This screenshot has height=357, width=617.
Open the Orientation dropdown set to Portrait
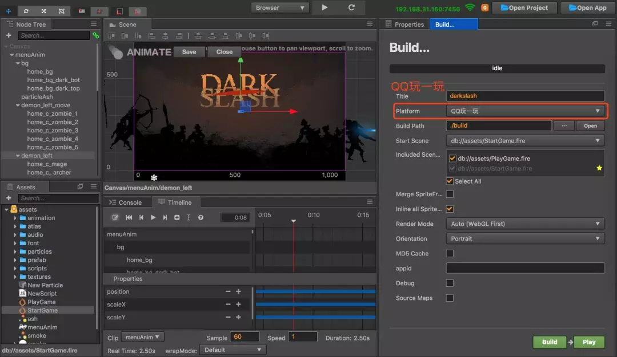[x=524, y=239]
